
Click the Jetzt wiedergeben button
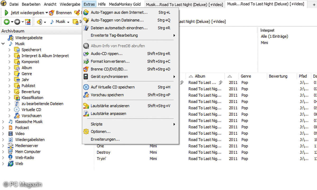tap(24, 13)
